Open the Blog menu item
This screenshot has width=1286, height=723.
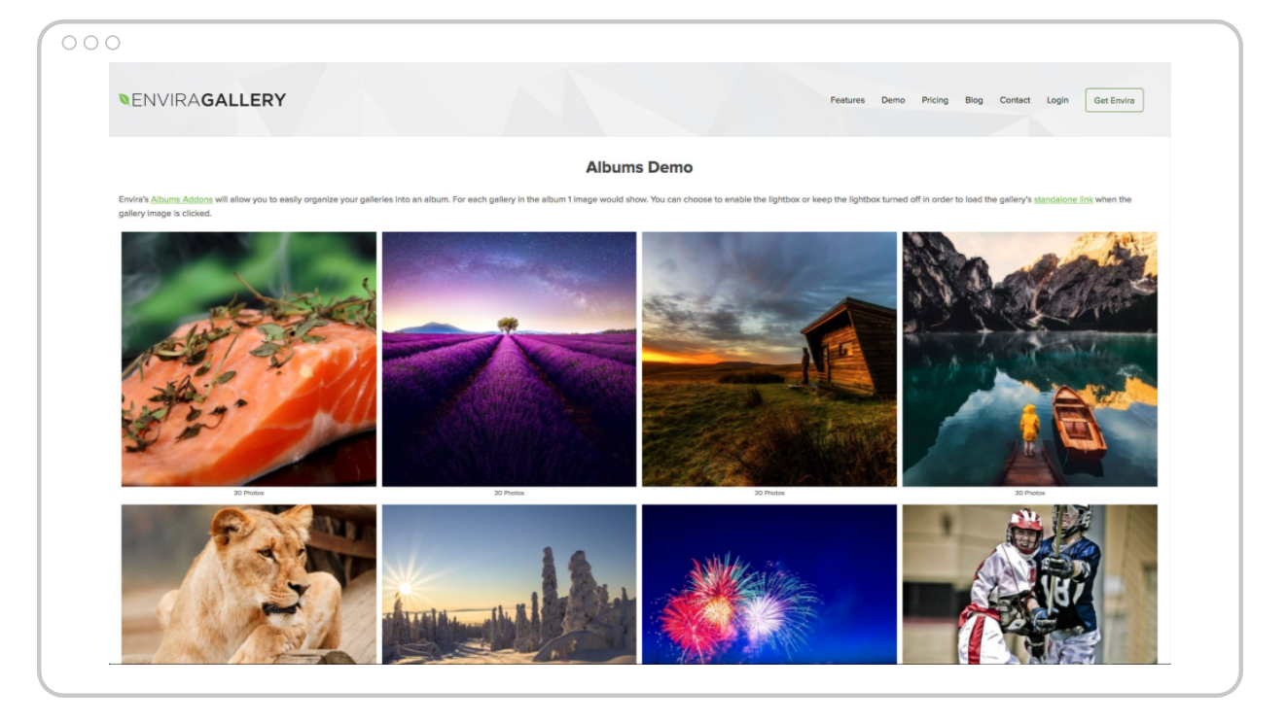tap(974, 100)
